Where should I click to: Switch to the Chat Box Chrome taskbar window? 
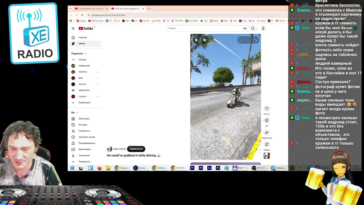pyautogui.click(x=160, y=168)
